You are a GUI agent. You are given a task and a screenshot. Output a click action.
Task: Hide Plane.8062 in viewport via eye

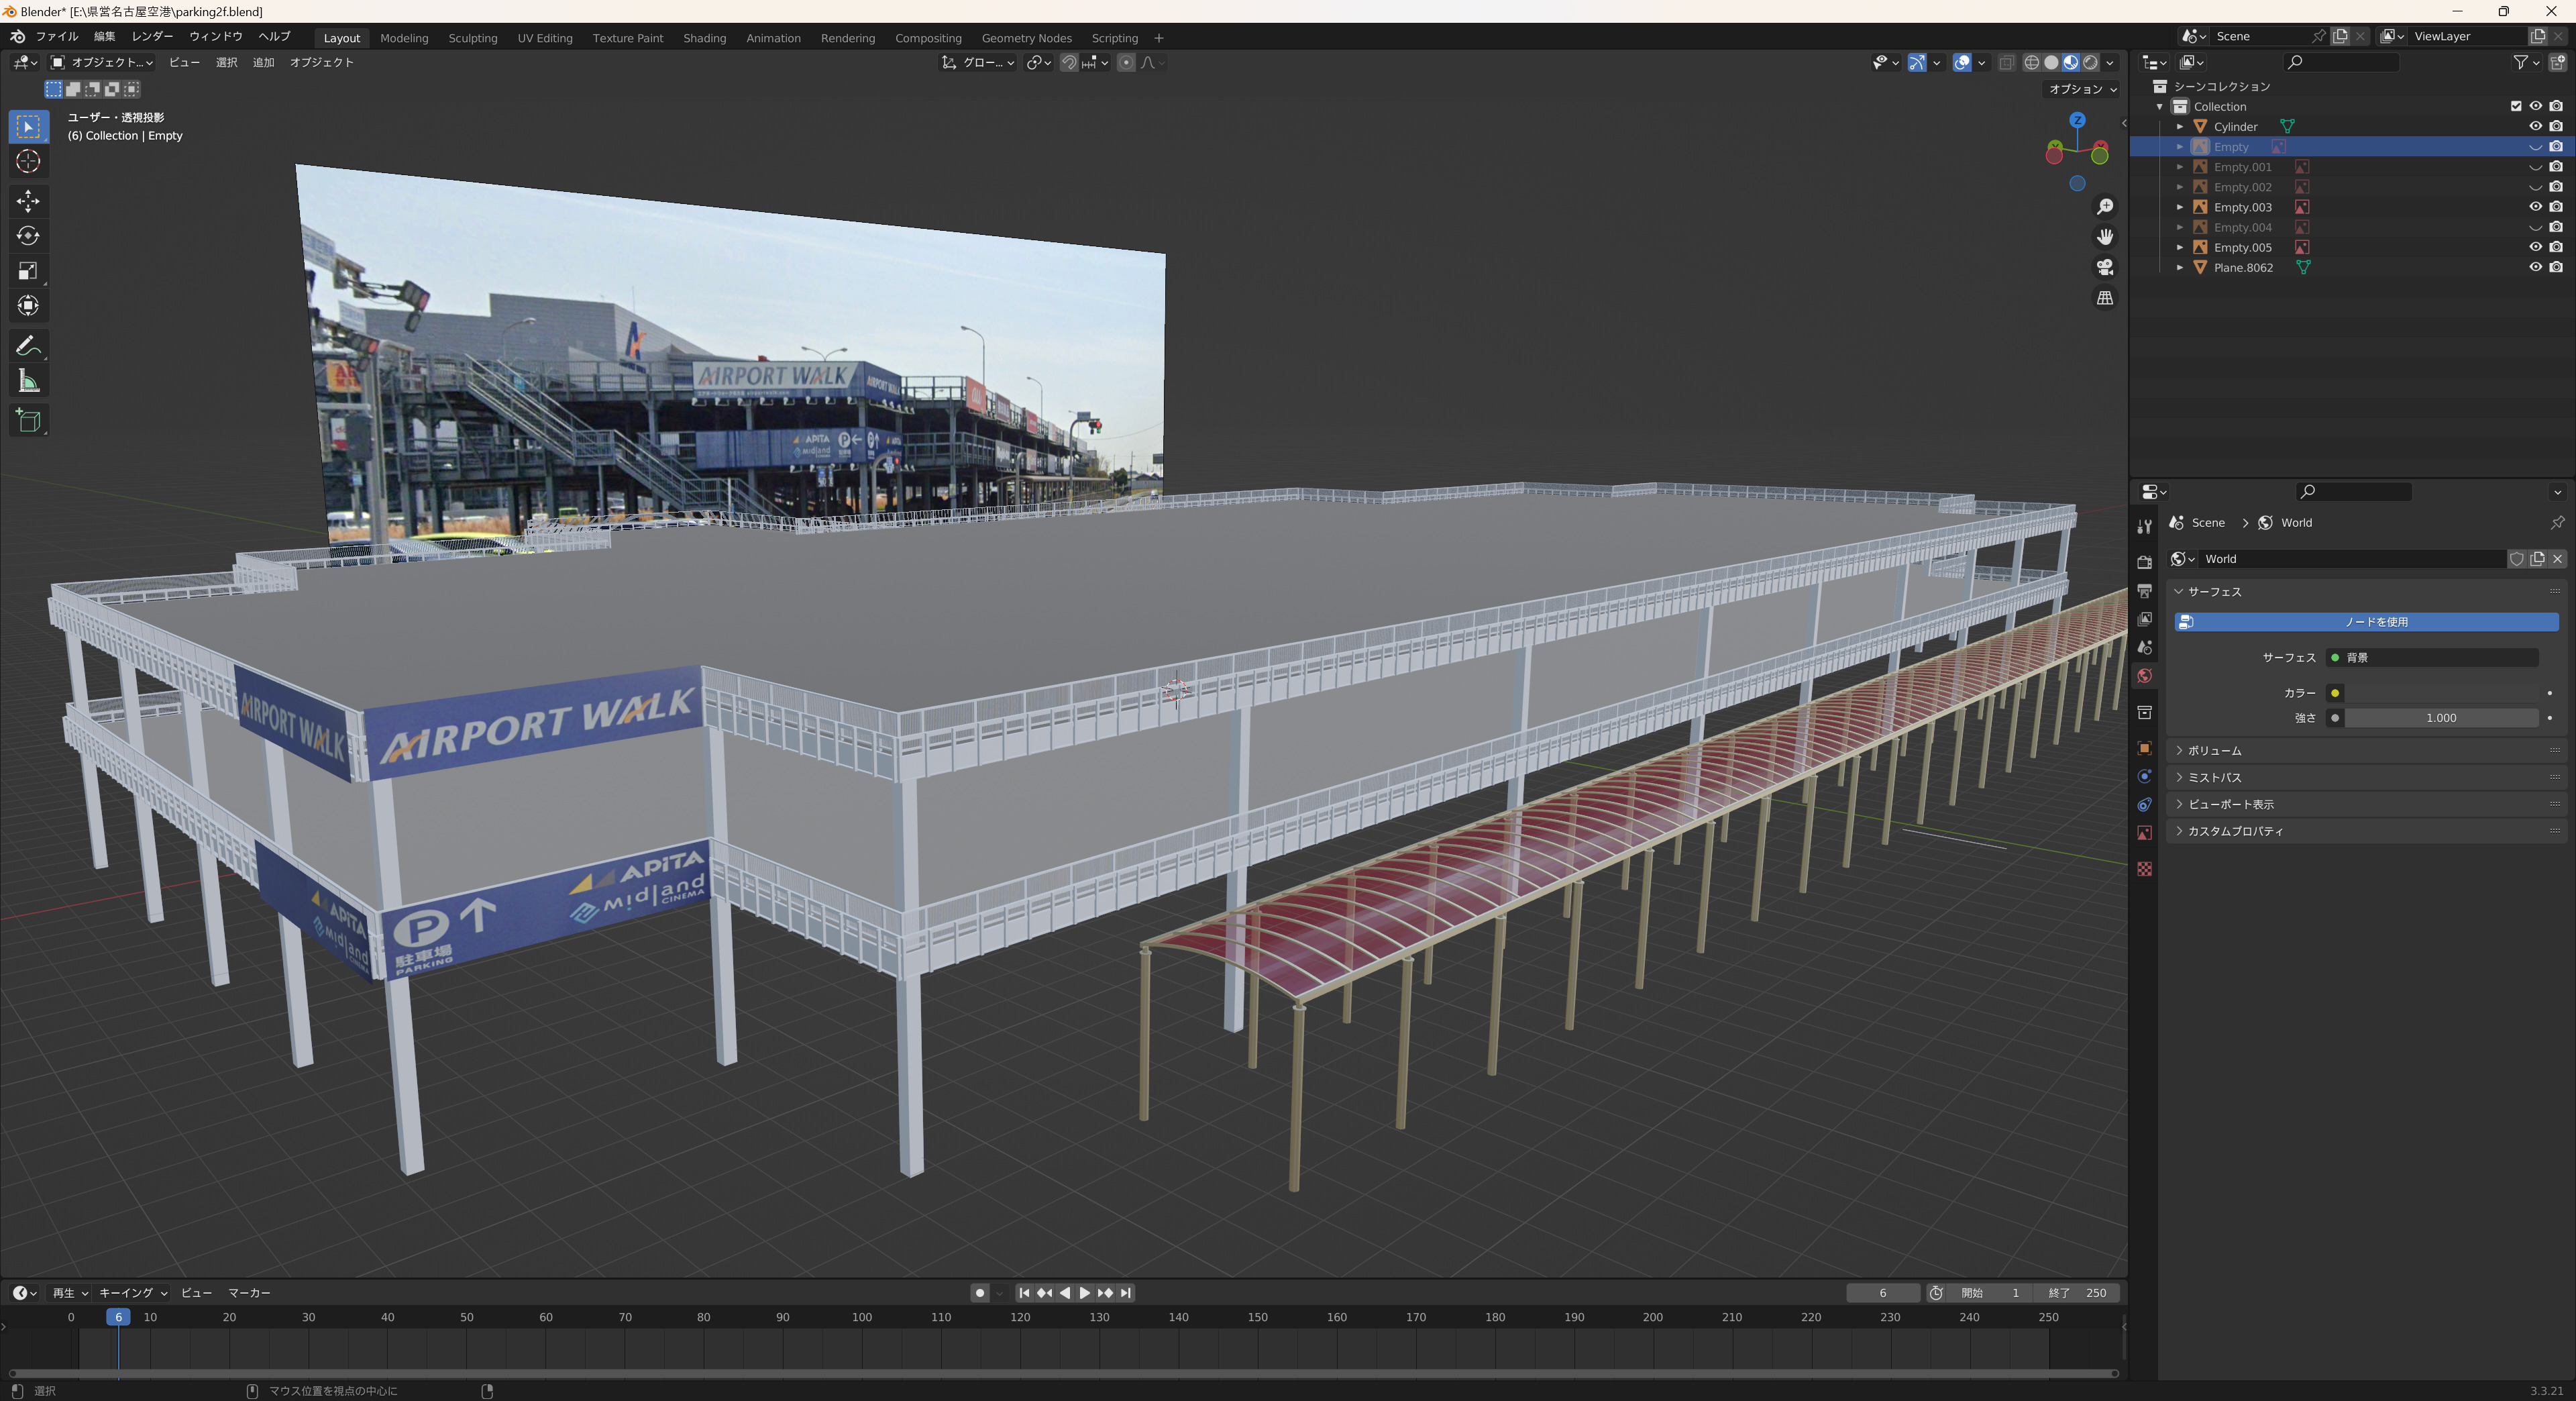point(2535,267)
